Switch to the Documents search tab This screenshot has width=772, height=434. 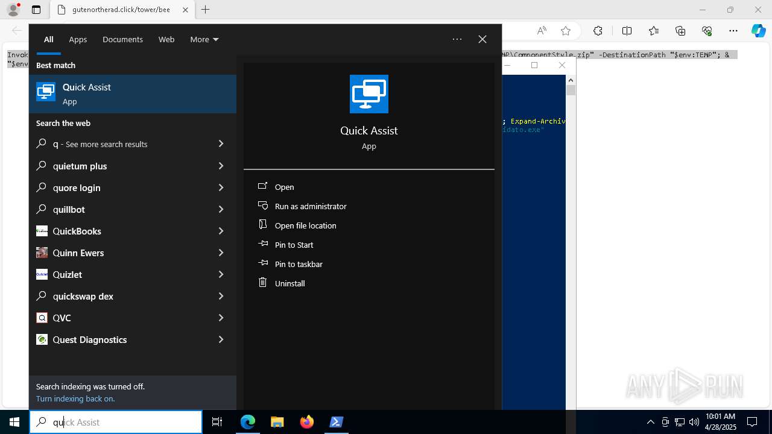(122, 39)
